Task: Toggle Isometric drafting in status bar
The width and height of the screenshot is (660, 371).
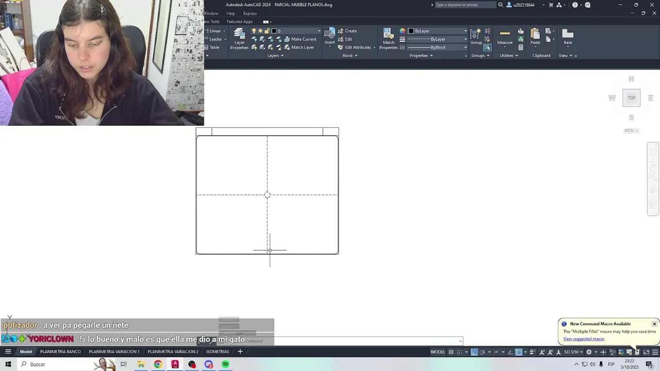Action: coord(496,352)
